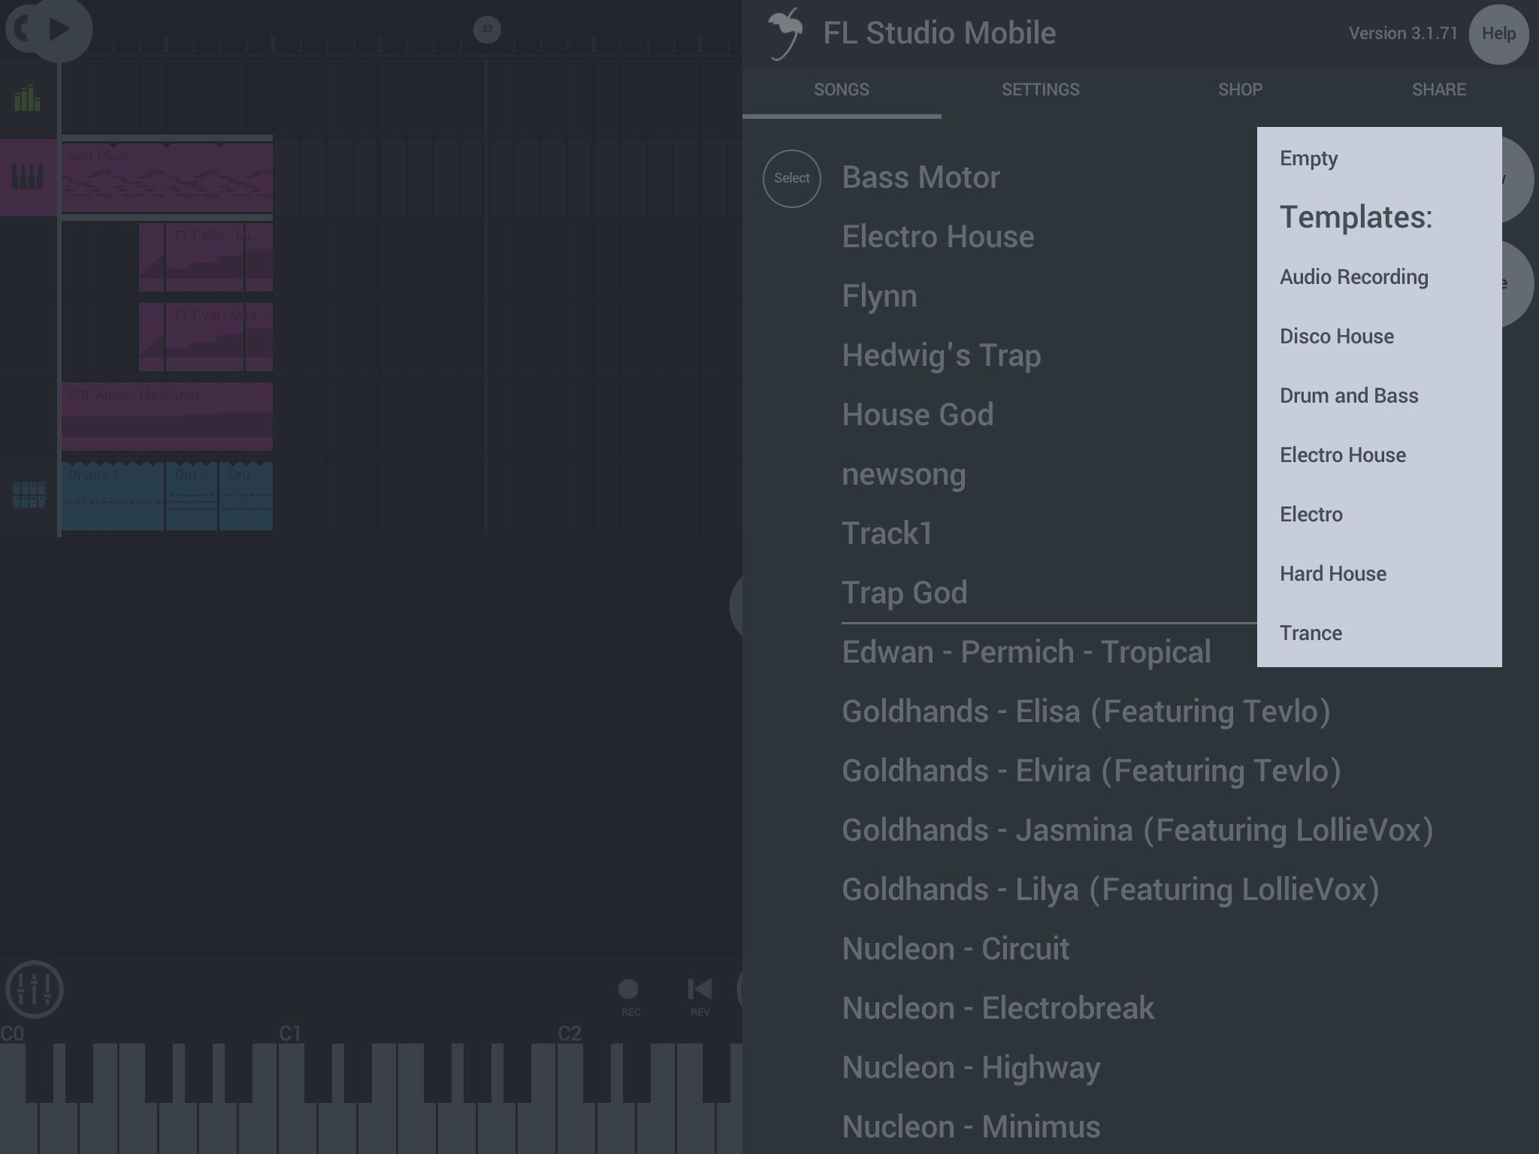Tap the play button in transport

point(60,30)
